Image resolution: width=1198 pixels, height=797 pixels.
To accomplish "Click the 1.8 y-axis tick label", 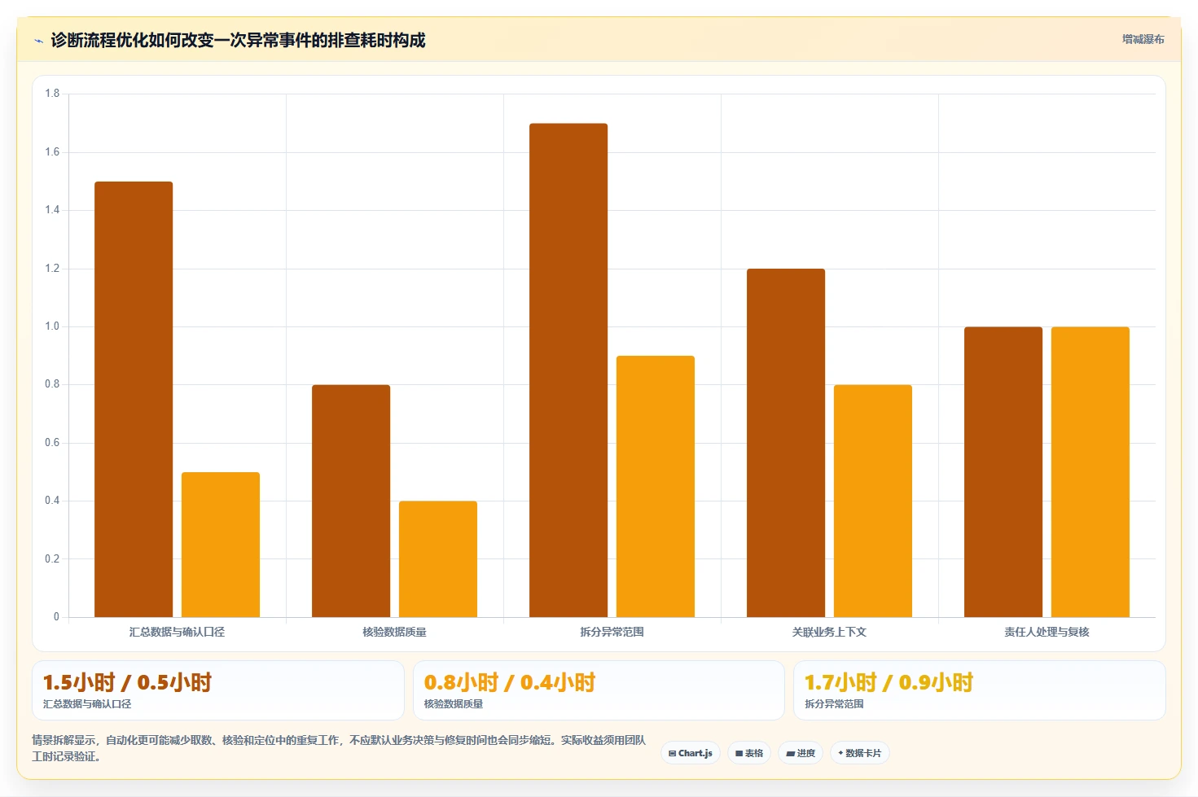I will (x=52, y=94).
